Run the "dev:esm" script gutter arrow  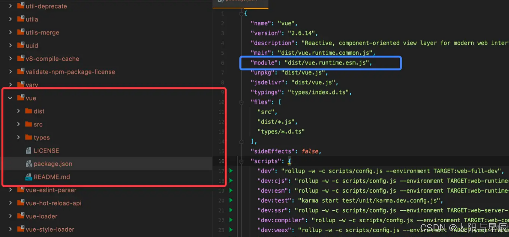click(x=231, y=190)
